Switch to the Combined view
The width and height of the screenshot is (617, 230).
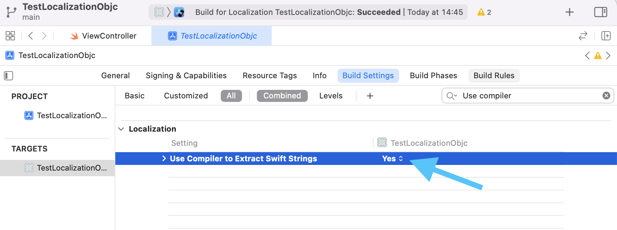tap(282, 96)
